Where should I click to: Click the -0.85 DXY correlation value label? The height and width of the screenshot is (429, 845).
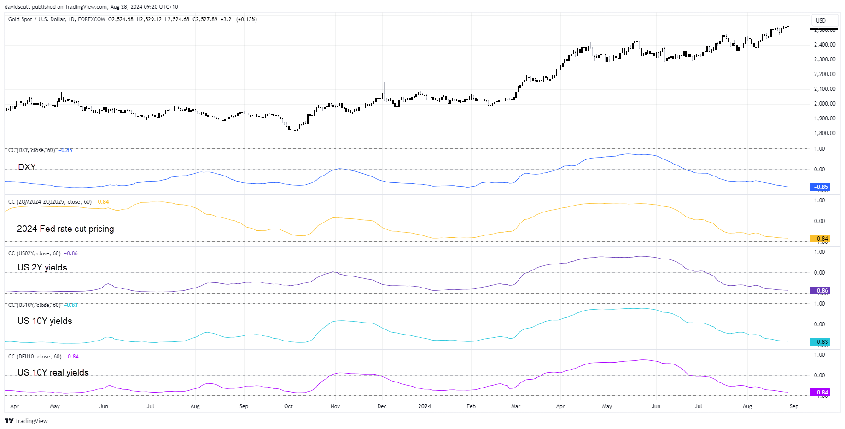[x=820, y=187]
